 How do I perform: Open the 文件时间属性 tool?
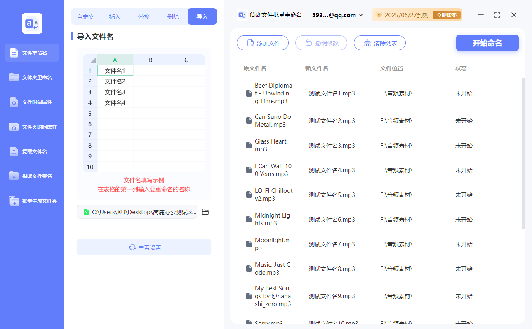(32, 102)
